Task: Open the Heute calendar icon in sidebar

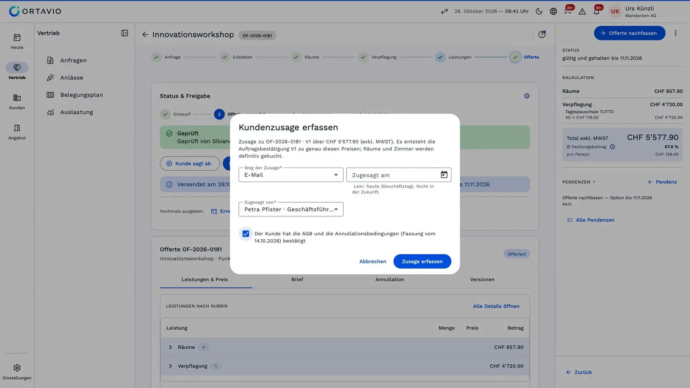Action: coord(17,38)
